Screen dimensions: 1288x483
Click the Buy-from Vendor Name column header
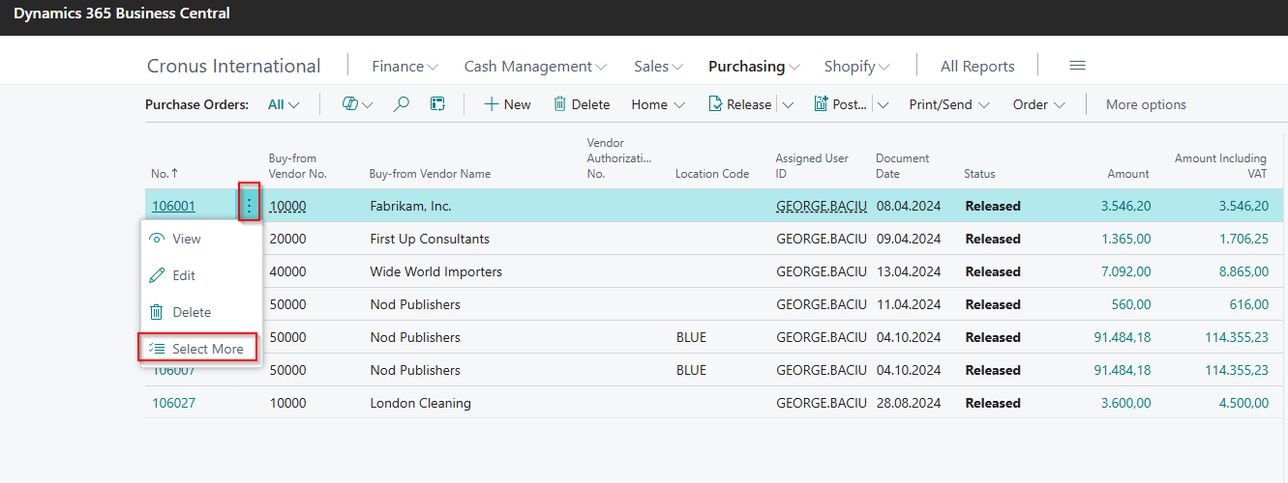[430, 174]
